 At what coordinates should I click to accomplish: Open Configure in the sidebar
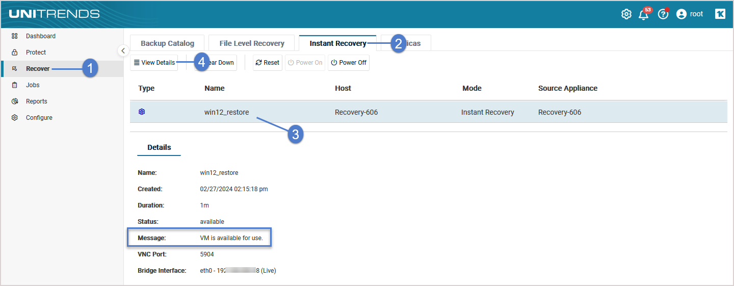39,118
